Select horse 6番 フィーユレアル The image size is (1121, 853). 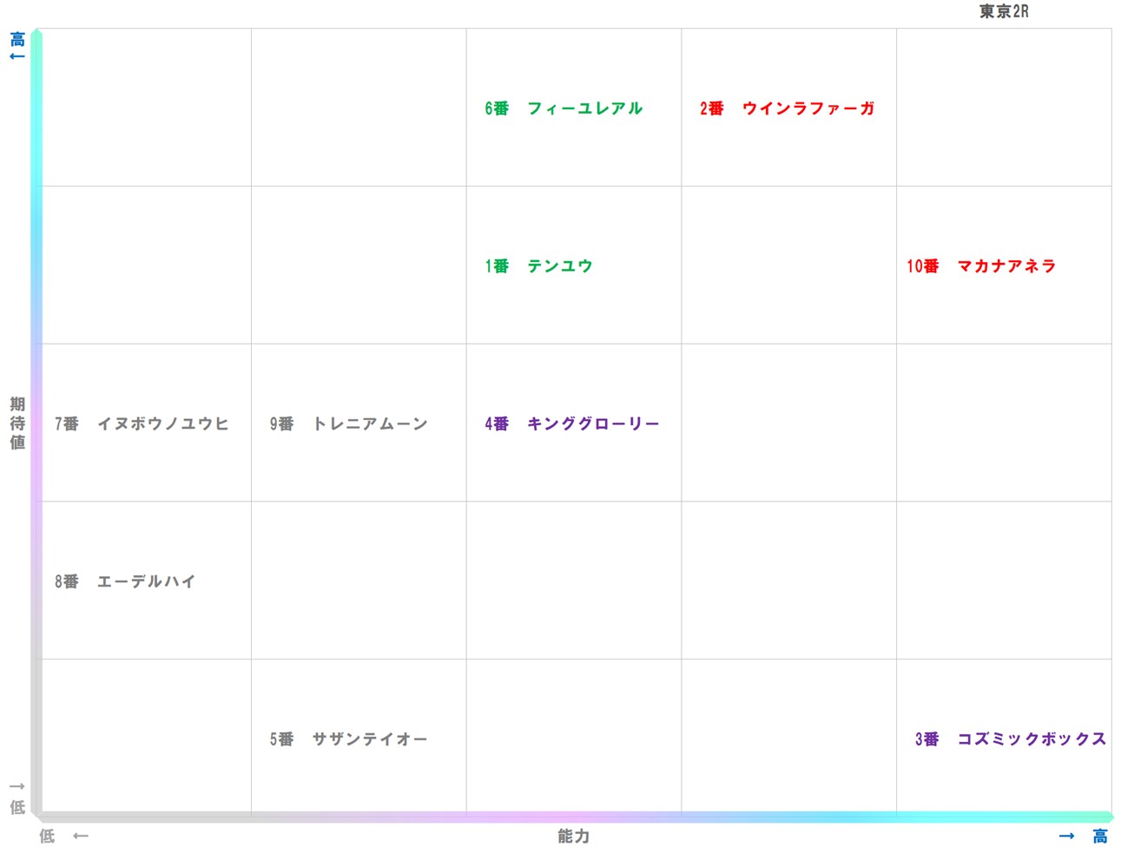(x=564, y=108)
